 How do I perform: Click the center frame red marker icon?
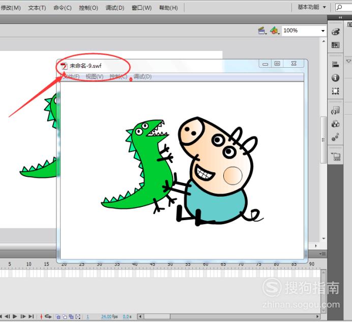click(41, 316)
